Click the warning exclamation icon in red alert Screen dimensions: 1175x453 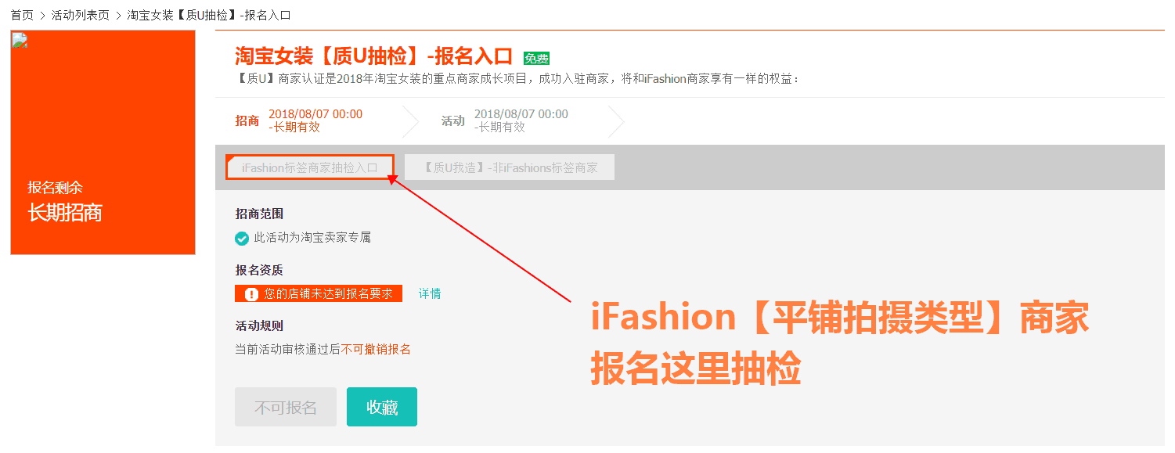click(x=251, y=294)
